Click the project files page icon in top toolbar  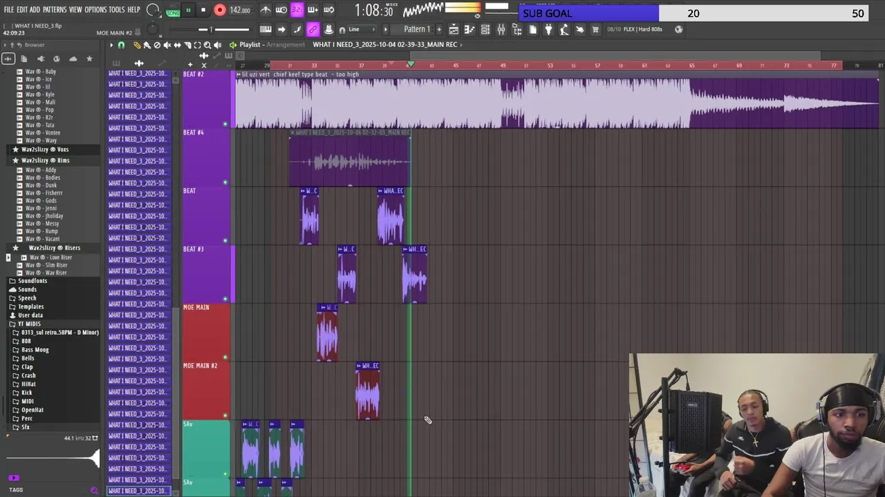[532, 29]
